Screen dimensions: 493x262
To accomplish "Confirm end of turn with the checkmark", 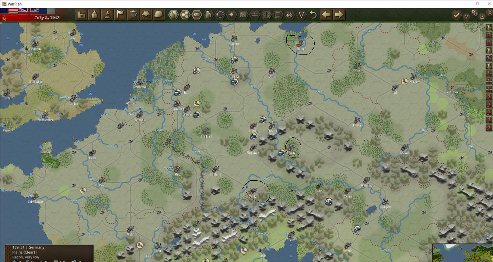I will point(457,15).
